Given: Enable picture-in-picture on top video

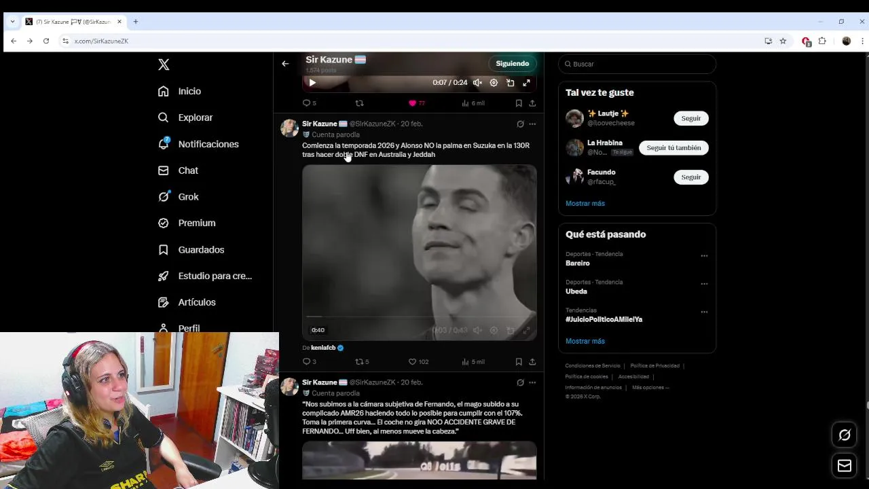Looking at the screenshot, I should [x=510, y=83].
